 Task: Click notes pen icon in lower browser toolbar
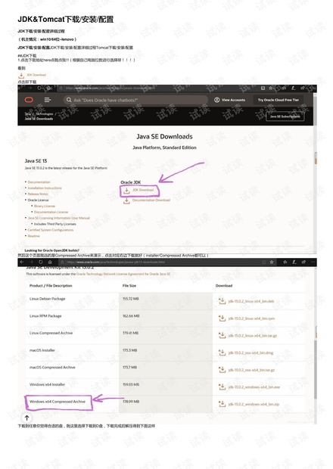pyautogui.click(x=294, y=262)
